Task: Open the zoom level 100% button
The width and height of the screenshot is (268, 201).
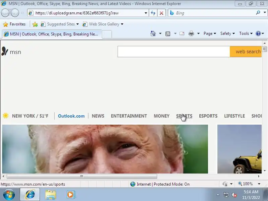Action: pyautogui.click(x=245, y=184)
